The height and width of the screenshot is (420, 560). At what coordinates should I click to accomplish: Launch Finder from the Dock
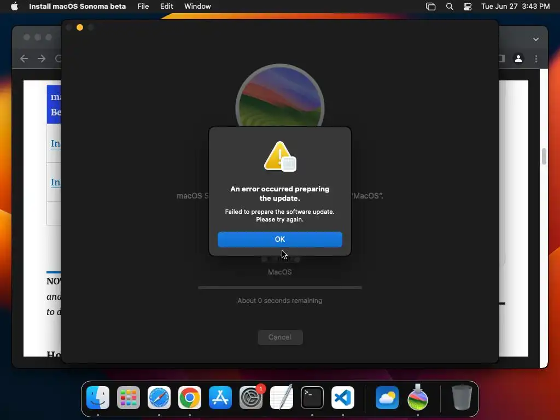[x=98, y=398]
